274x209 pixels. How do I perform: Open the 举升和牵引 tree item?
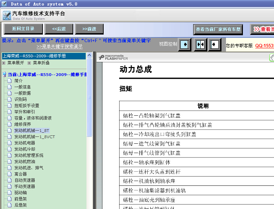pos(25,112)
